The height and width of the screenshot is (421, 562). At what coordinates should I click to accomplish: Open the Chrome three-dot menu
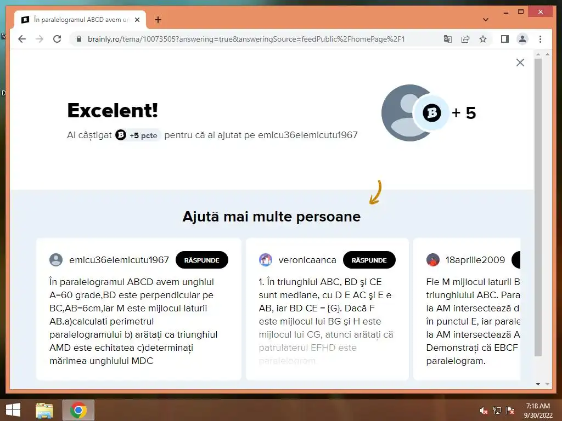tap(540, 39)
